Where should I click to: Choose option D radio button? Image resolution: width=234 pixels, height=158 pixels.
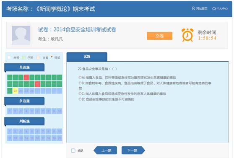[80, 99]
